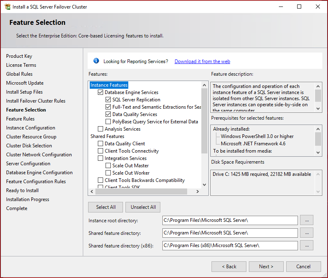Enable Client Tools Connectivity
This screenshot has height=278, width=328.
[x=100, y=151]
